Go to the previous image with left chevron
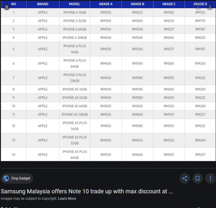The image size is (216, 208). pos(198,7)
